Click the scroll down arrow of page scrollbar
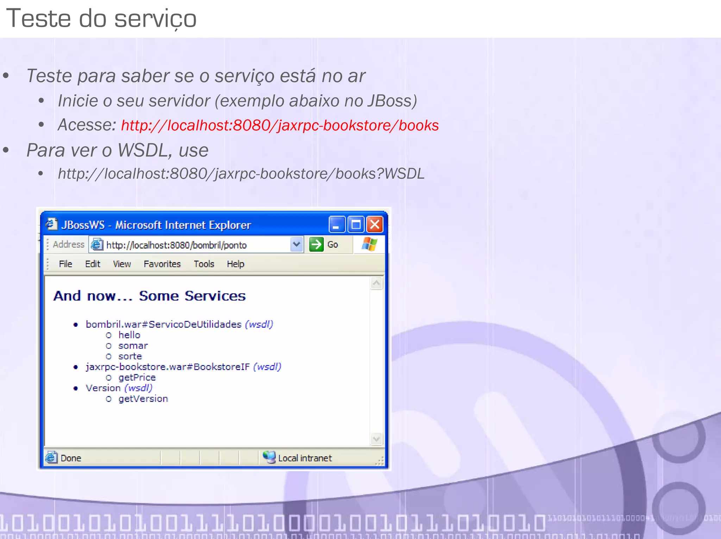This screenshot has width=721, height=539. pyautogui.click(x=376, y=439)
